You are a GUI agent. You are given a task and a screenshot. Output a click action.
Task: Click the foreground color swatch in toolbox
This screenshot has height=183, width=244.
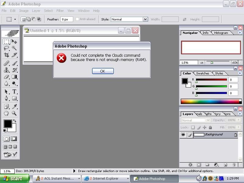[8, 124]
